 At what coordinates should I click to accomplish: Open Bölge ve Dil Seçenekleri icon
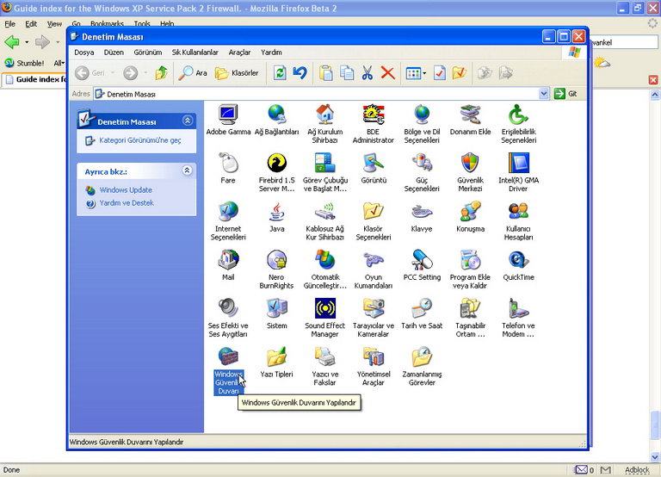point(422,115)
